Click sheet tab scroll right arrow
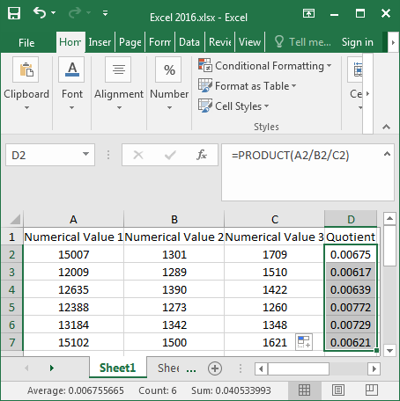This screenshot has height=401, width=400. 52,368
